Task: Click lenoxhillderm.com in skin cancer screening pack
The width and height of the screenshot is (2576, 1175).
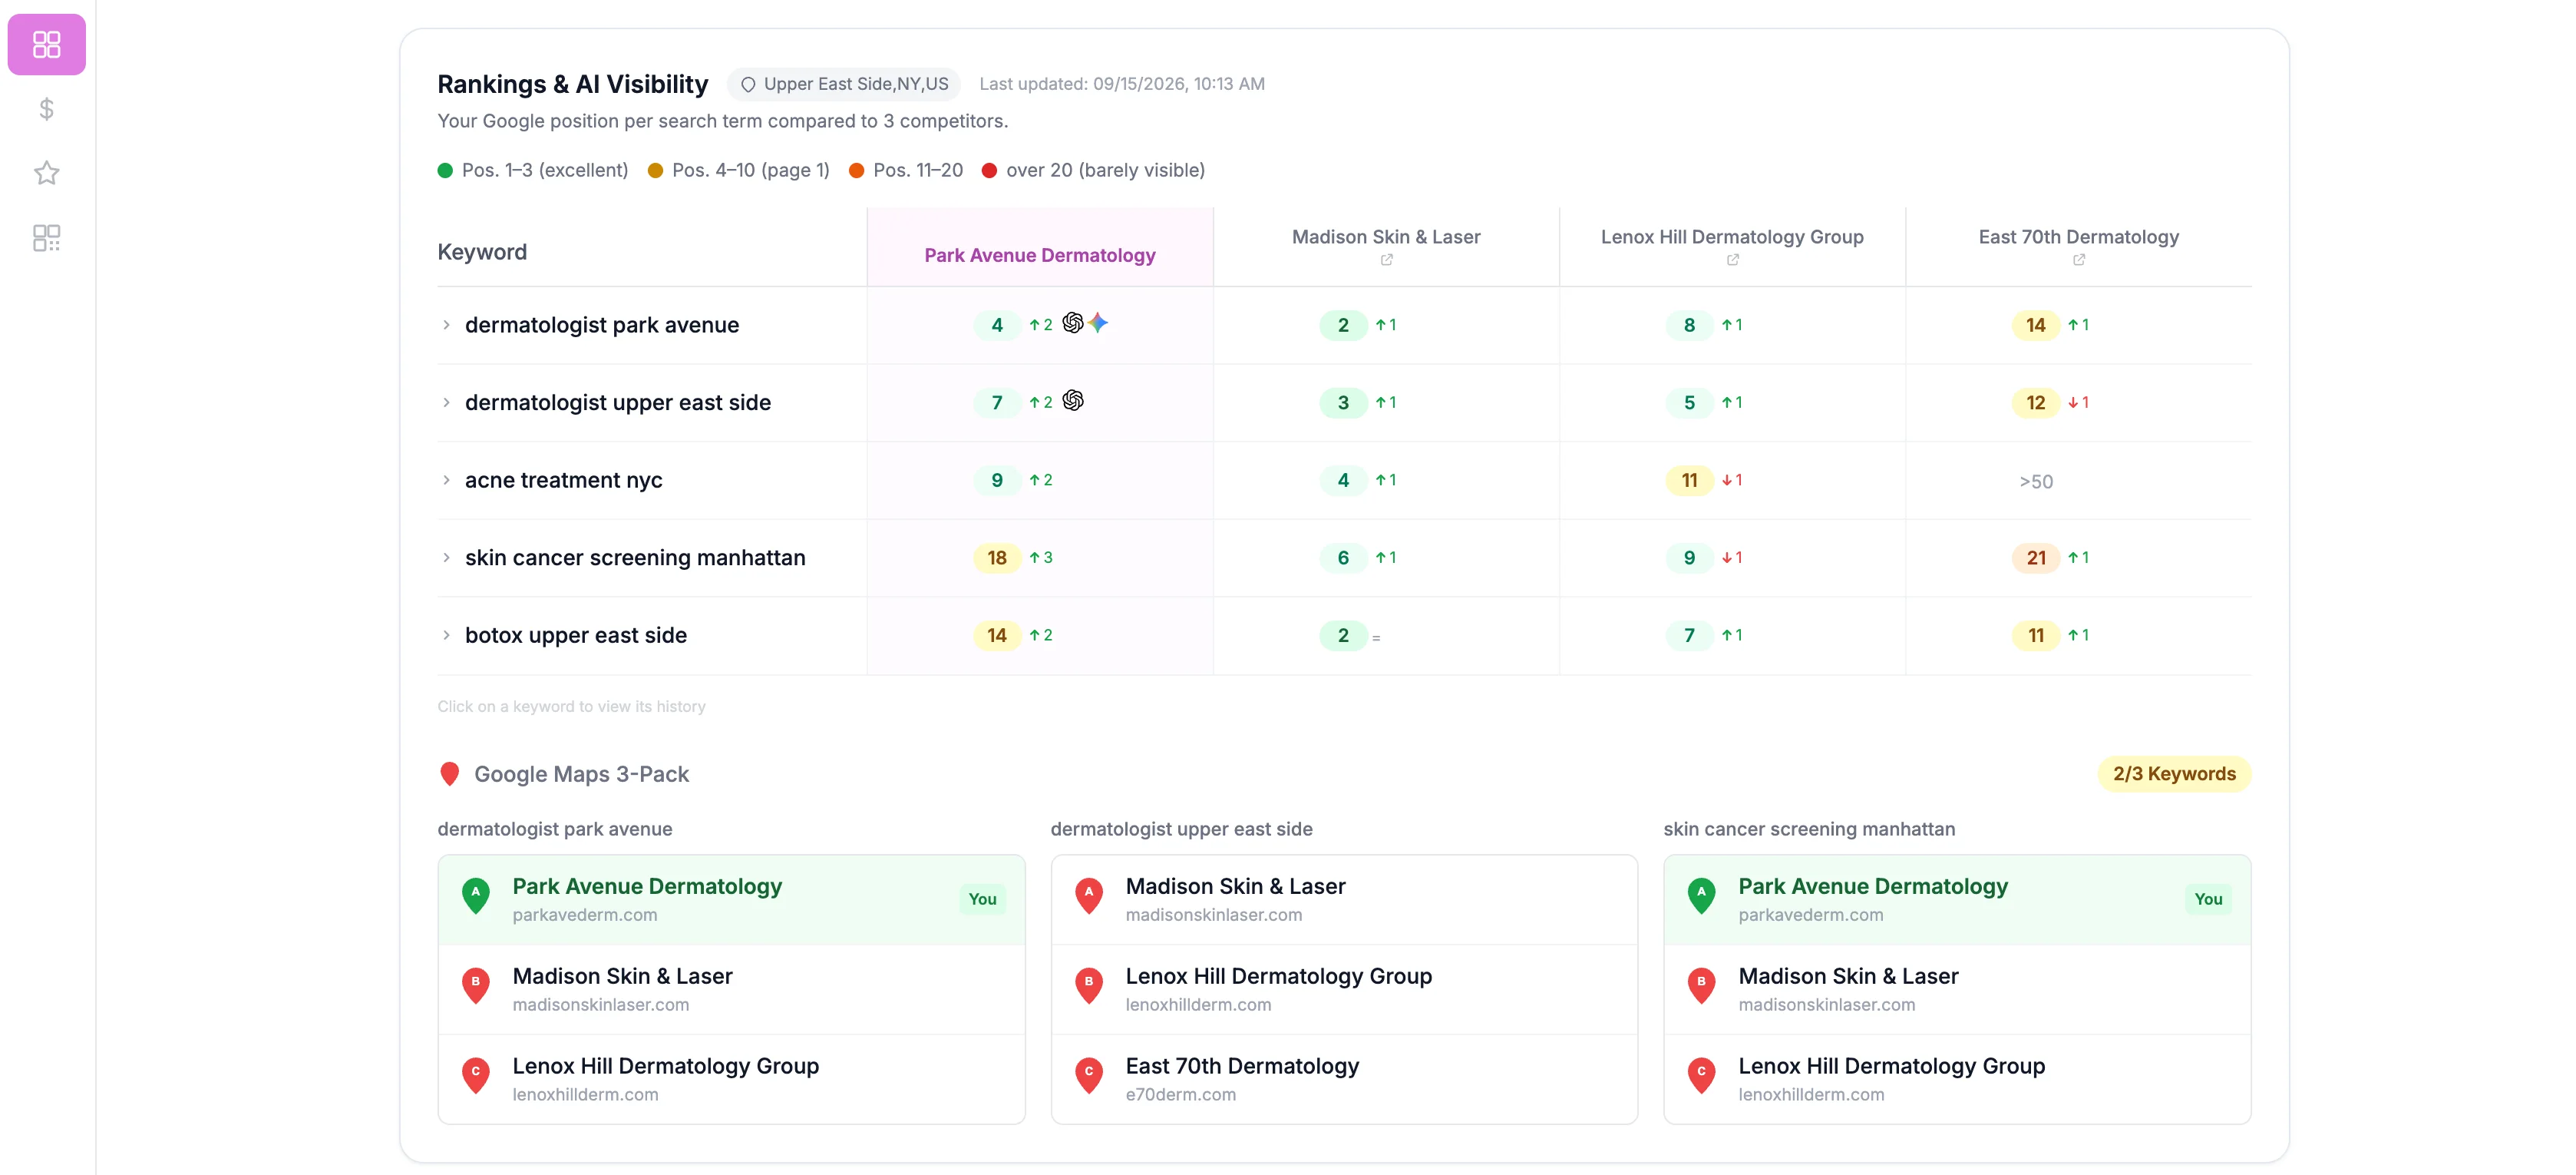Action: pyautogui.click(x=1811, y=1095)
